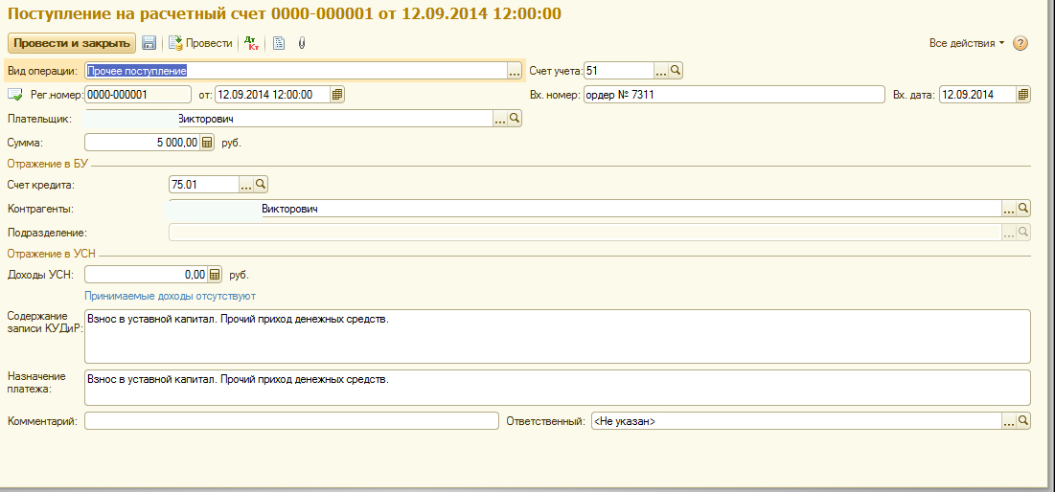The height and width of the screenshot is (492, 1055).
Task: Click the 'Доходы УСН' field showing 0,00
Action: (146, 274)
